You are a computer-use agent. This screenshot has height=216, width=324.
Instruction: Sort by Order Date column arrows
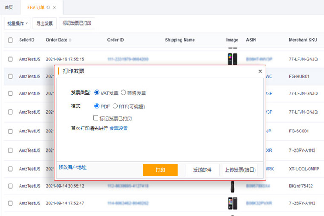pos(70,40)
